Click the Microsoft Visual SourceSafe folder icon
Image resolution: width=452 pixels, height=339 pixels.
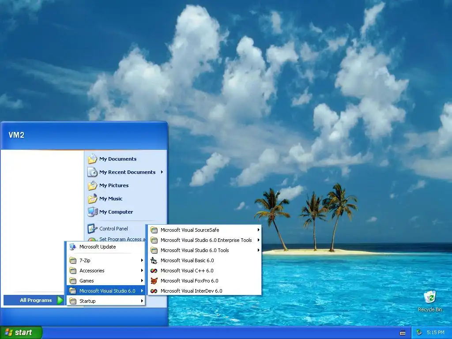point(154,230)
